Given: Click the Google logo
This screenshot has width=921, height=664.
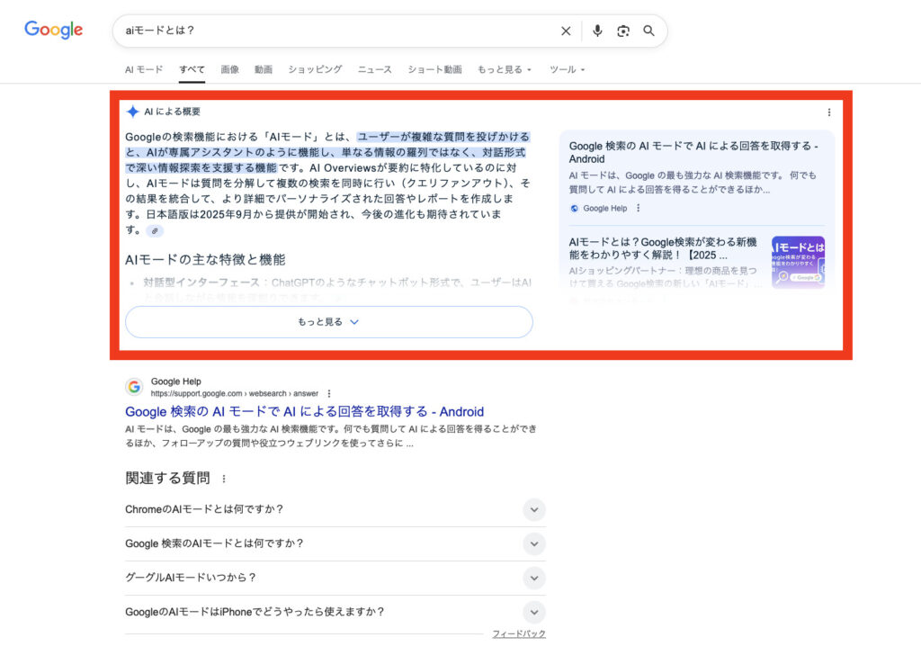Looking at the screenshot, I should 53,30.
